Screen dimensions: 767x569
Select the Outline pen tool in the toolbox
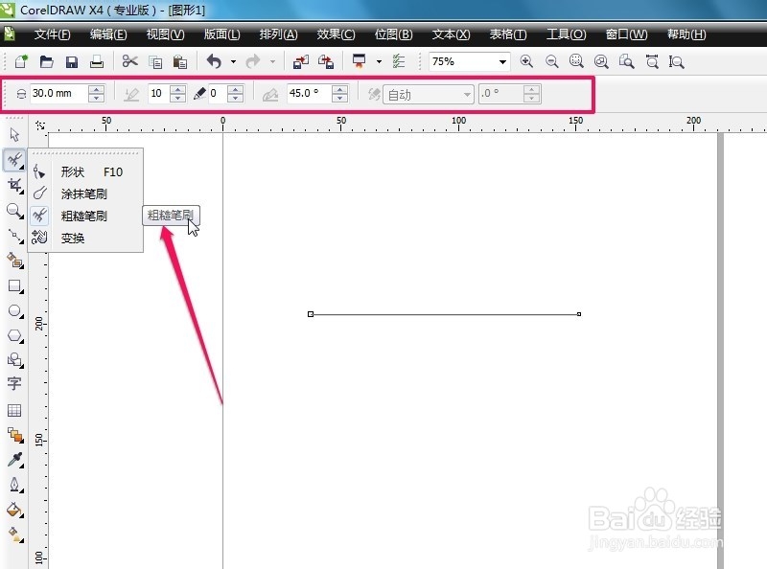click(x=14, y=485)
